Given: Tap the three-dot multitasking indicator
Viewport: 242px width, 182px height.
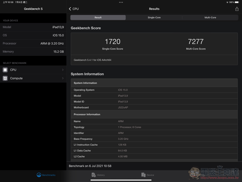Looking at the screenshot, I should (x=121, y=2).
